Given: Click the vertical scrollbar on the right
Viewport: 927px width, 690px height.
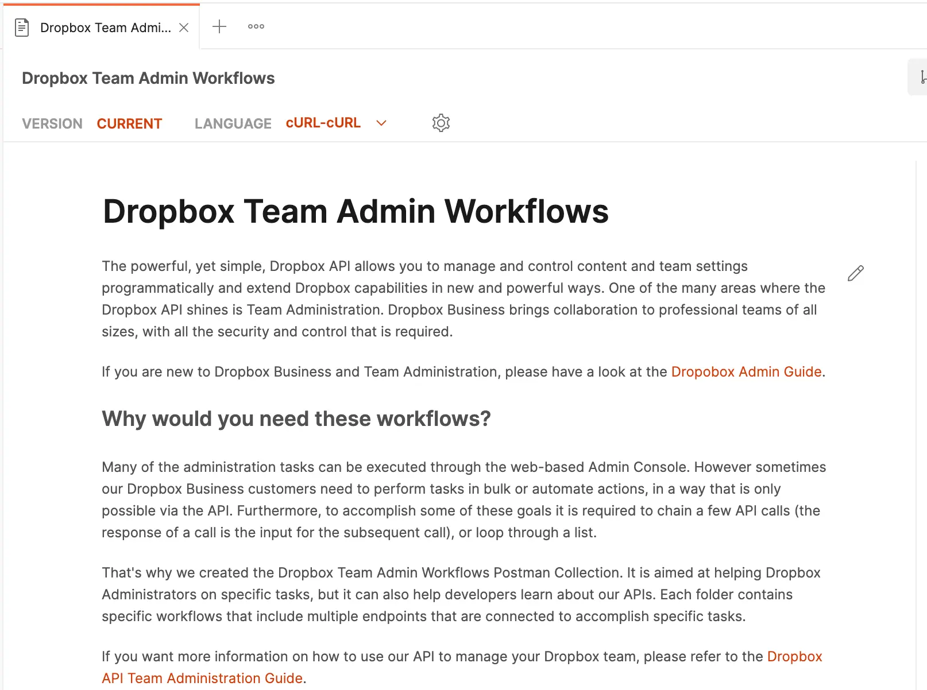Looking at the screenshot, I should point(916,425).
